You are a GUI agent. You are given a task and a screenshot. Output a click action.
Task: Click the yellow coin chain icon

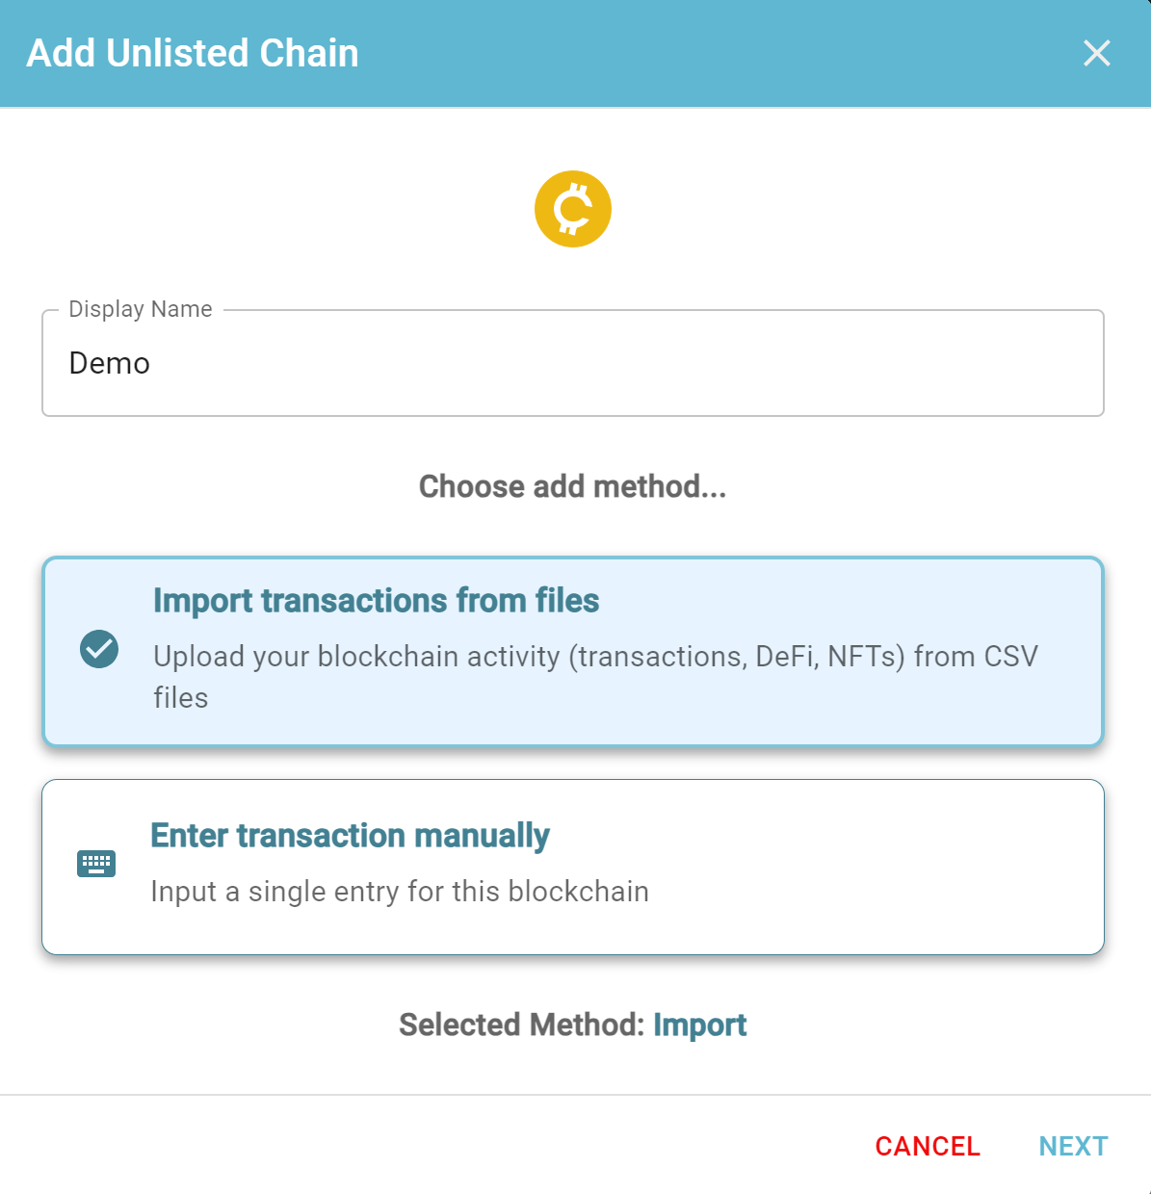[x=573, y=209]
